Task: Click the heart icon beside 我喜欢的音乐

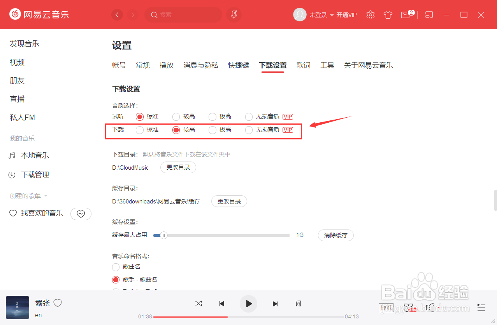Action: point(13,213)
